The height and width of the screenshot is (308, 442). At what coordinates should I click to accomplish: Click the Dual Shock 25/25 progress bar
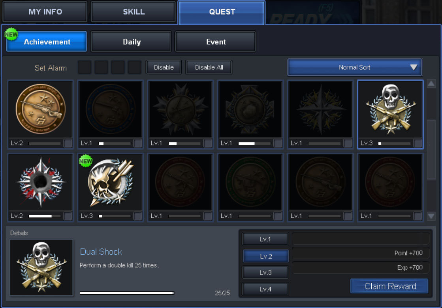click(127, 293)
